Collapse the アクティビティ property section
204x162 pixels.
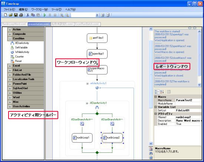click(x=156, y=114)
